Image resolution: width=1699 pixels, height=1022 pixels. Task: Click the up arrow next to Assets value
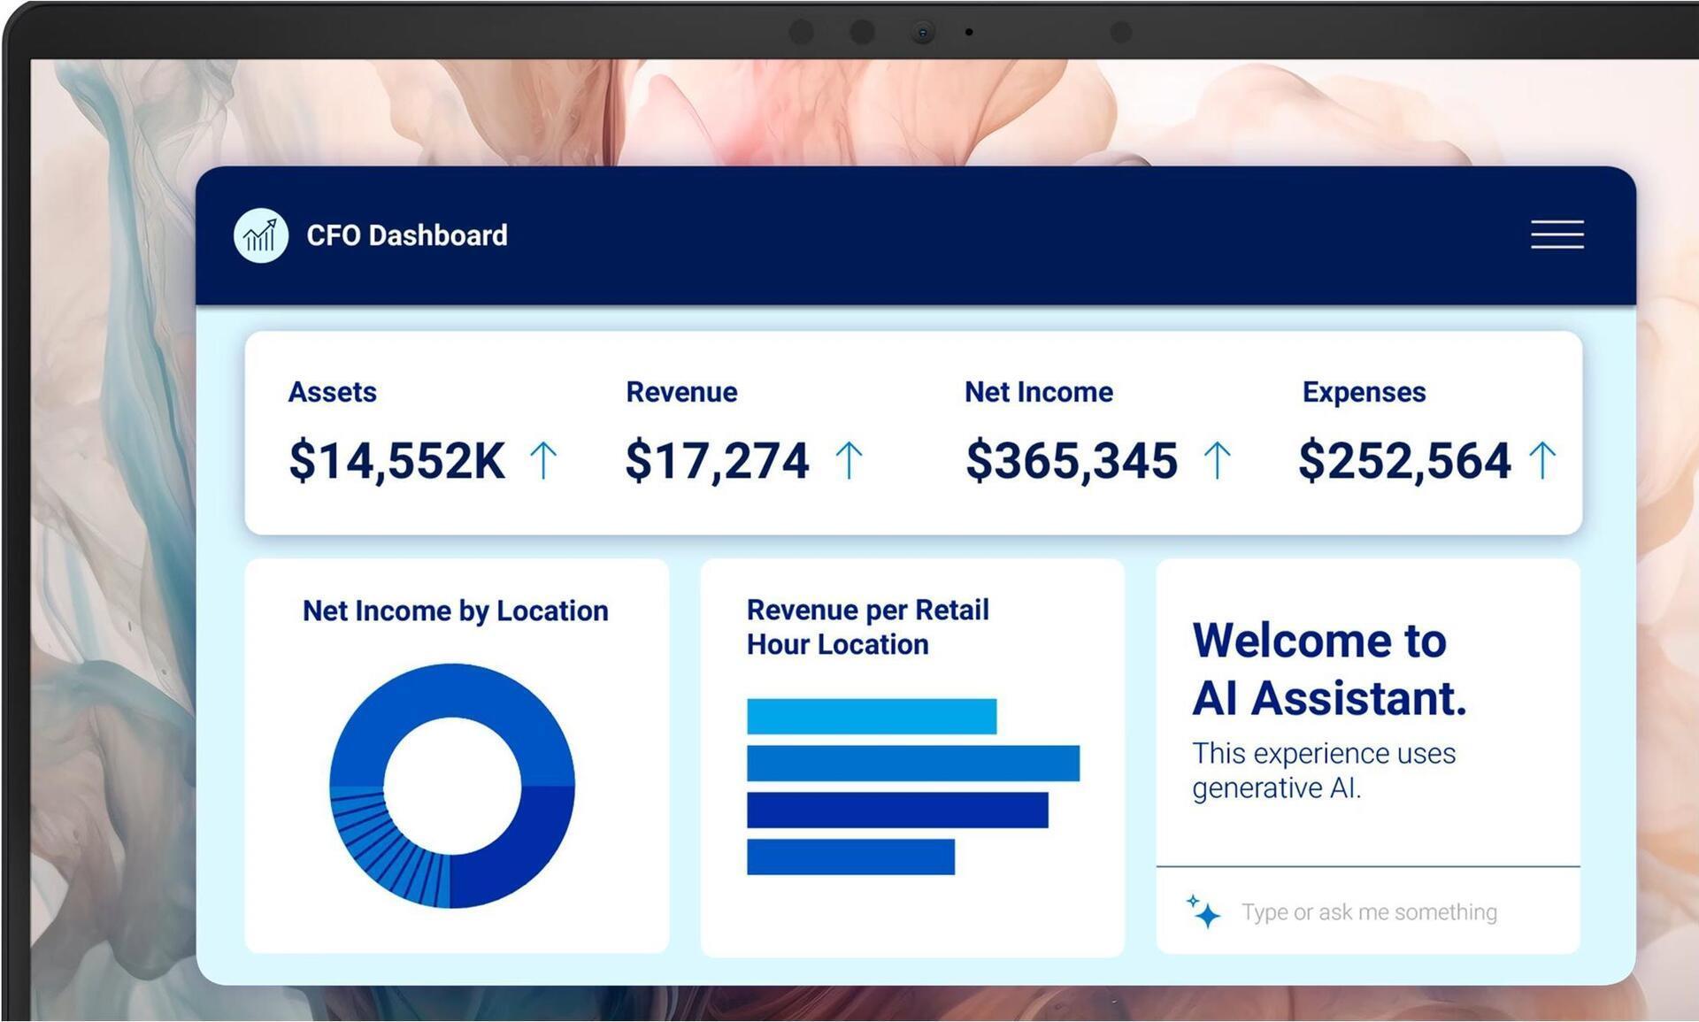(543, 461)
